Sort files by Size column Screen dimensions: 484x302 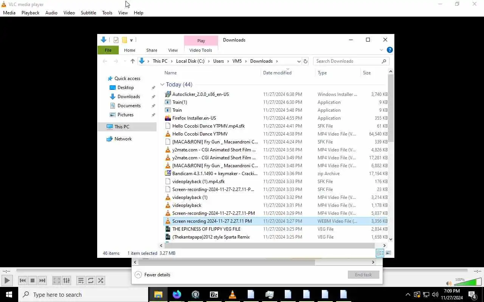coord(367,73)
